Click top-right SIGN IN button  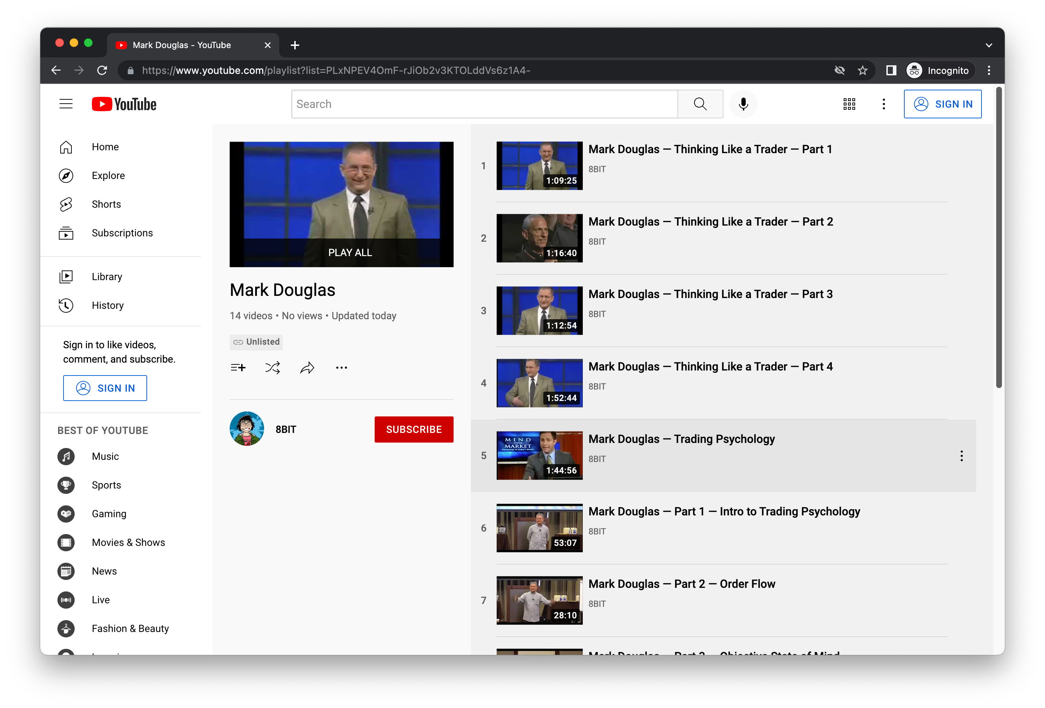pyautogui.click(x=942, y=104)
